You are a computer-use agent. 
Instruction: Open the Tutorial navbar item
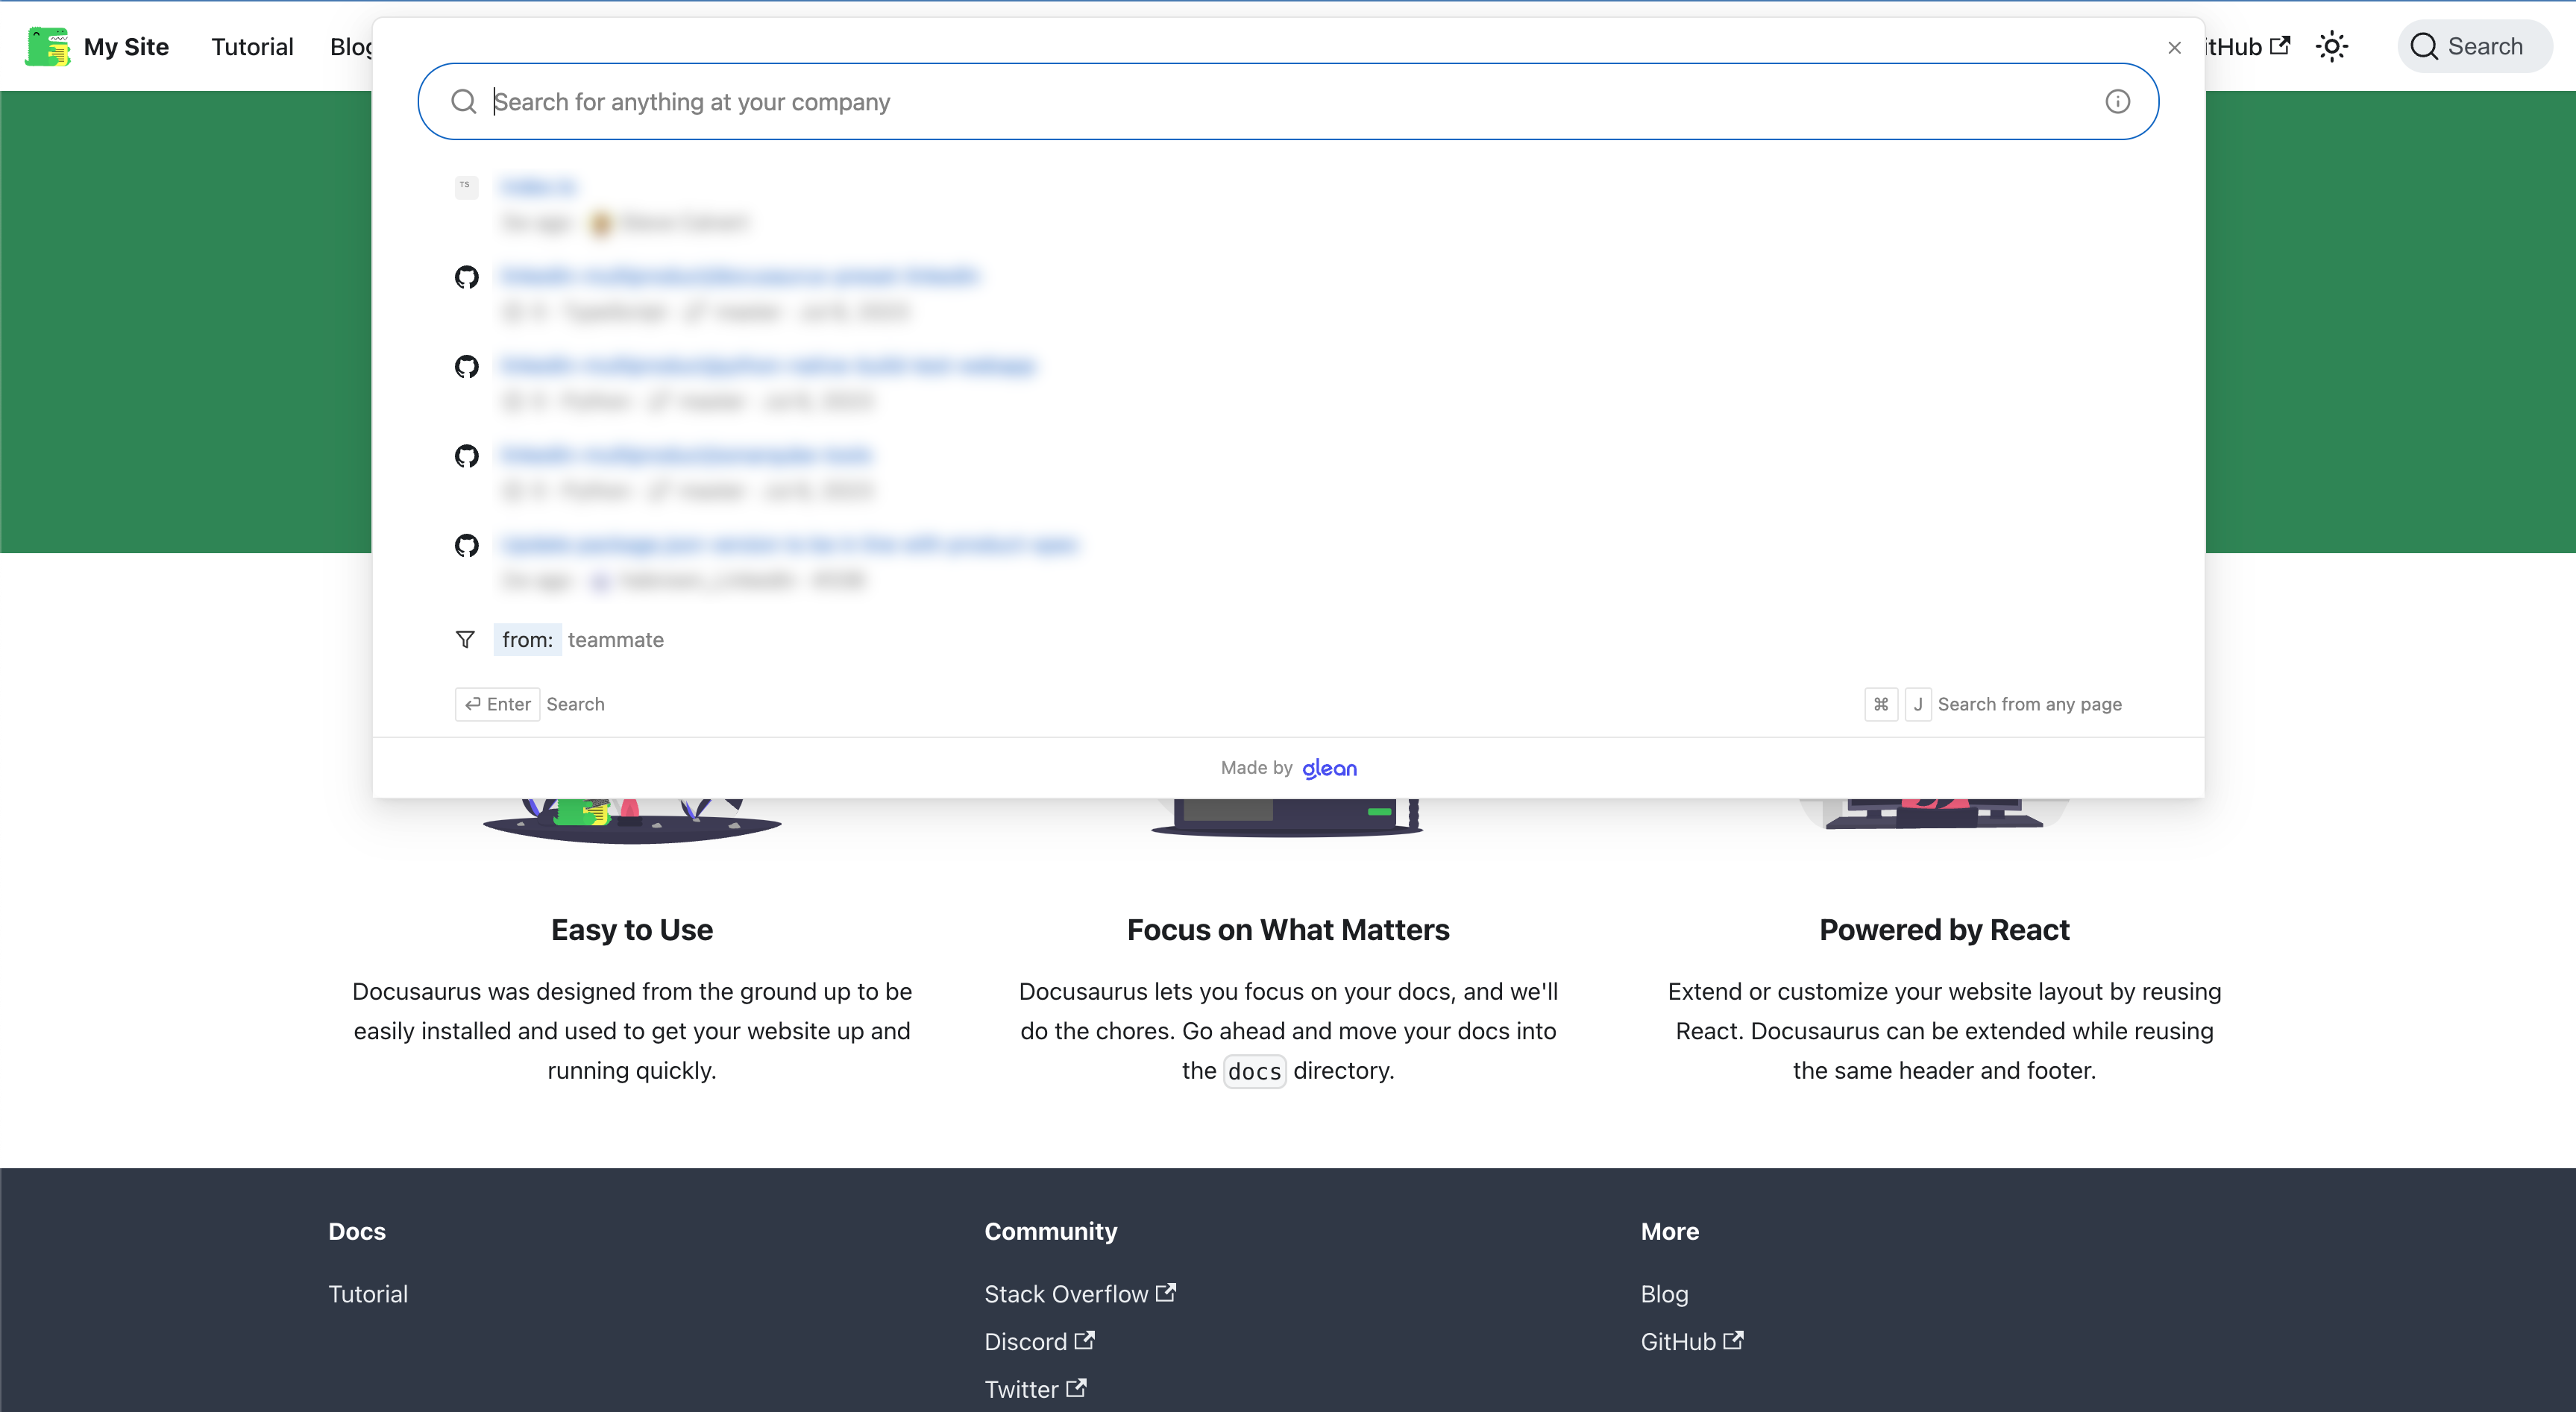(x=252, y=47)
